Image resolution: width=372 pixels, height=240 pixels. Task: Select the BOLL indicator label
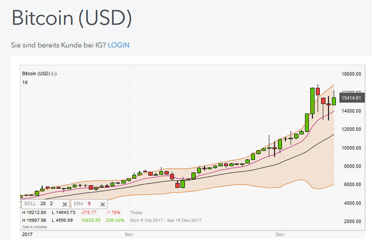coord(30,204)
